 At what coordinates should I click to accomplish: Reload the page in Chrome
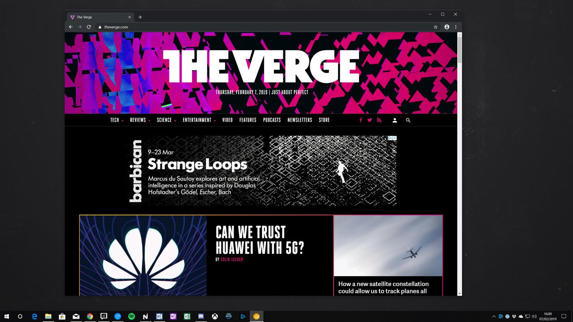point(89,27)
